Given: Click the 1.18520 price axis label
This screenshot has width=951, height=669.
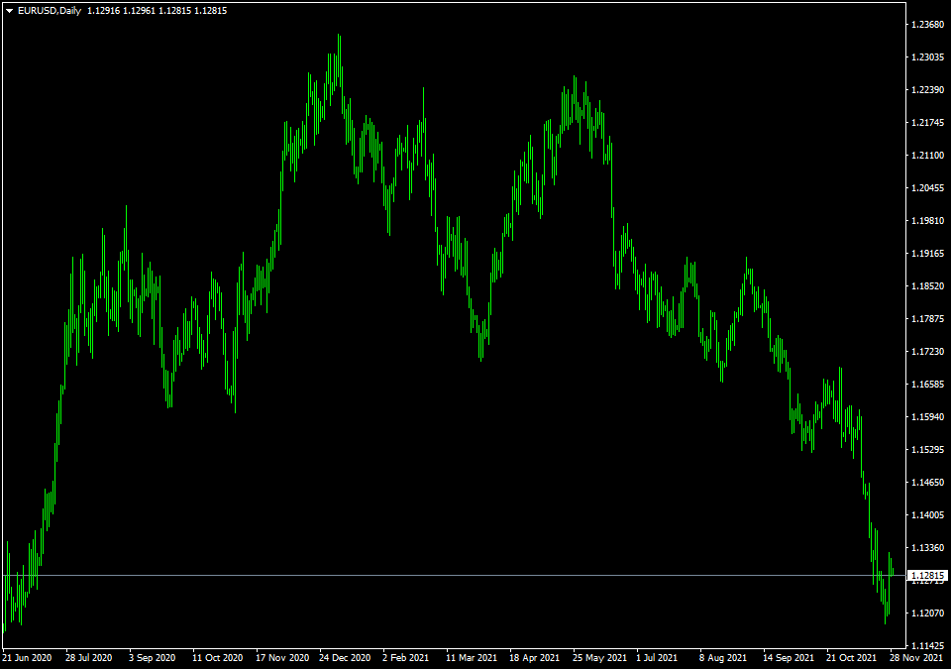Looking at the screenshot, I should tap(928, 285).
